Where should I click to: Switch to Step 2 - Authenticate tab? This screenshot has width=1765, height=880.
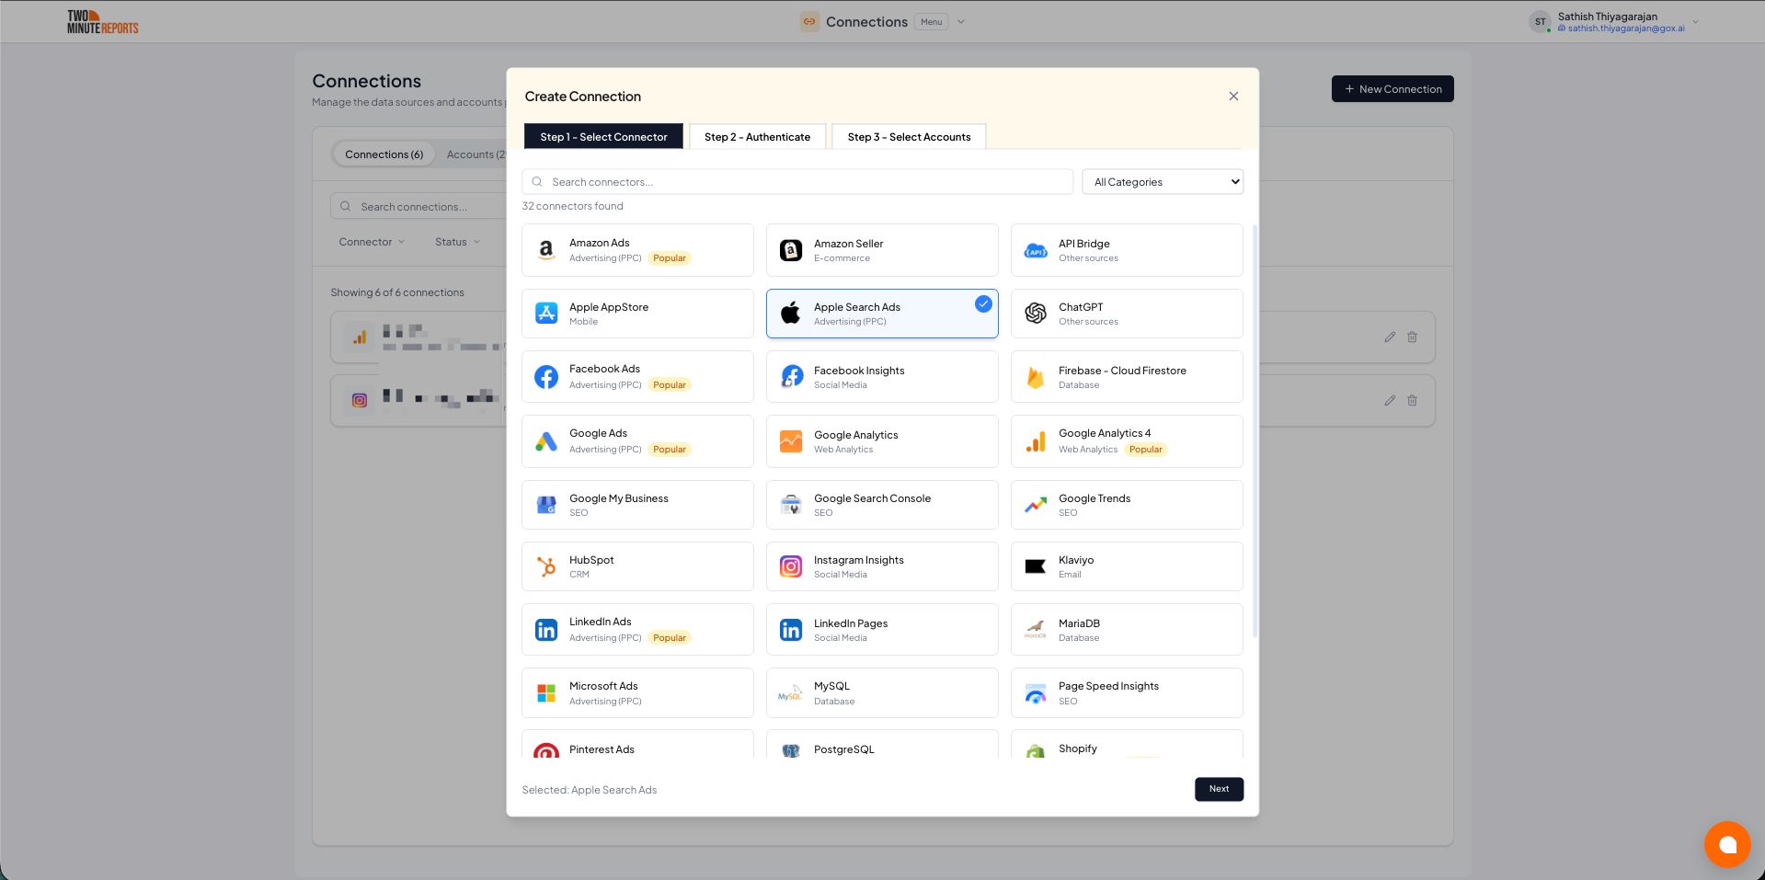[x=757, y=137]
